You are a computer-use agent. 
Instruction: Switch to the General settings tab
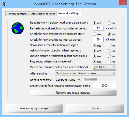17,14
